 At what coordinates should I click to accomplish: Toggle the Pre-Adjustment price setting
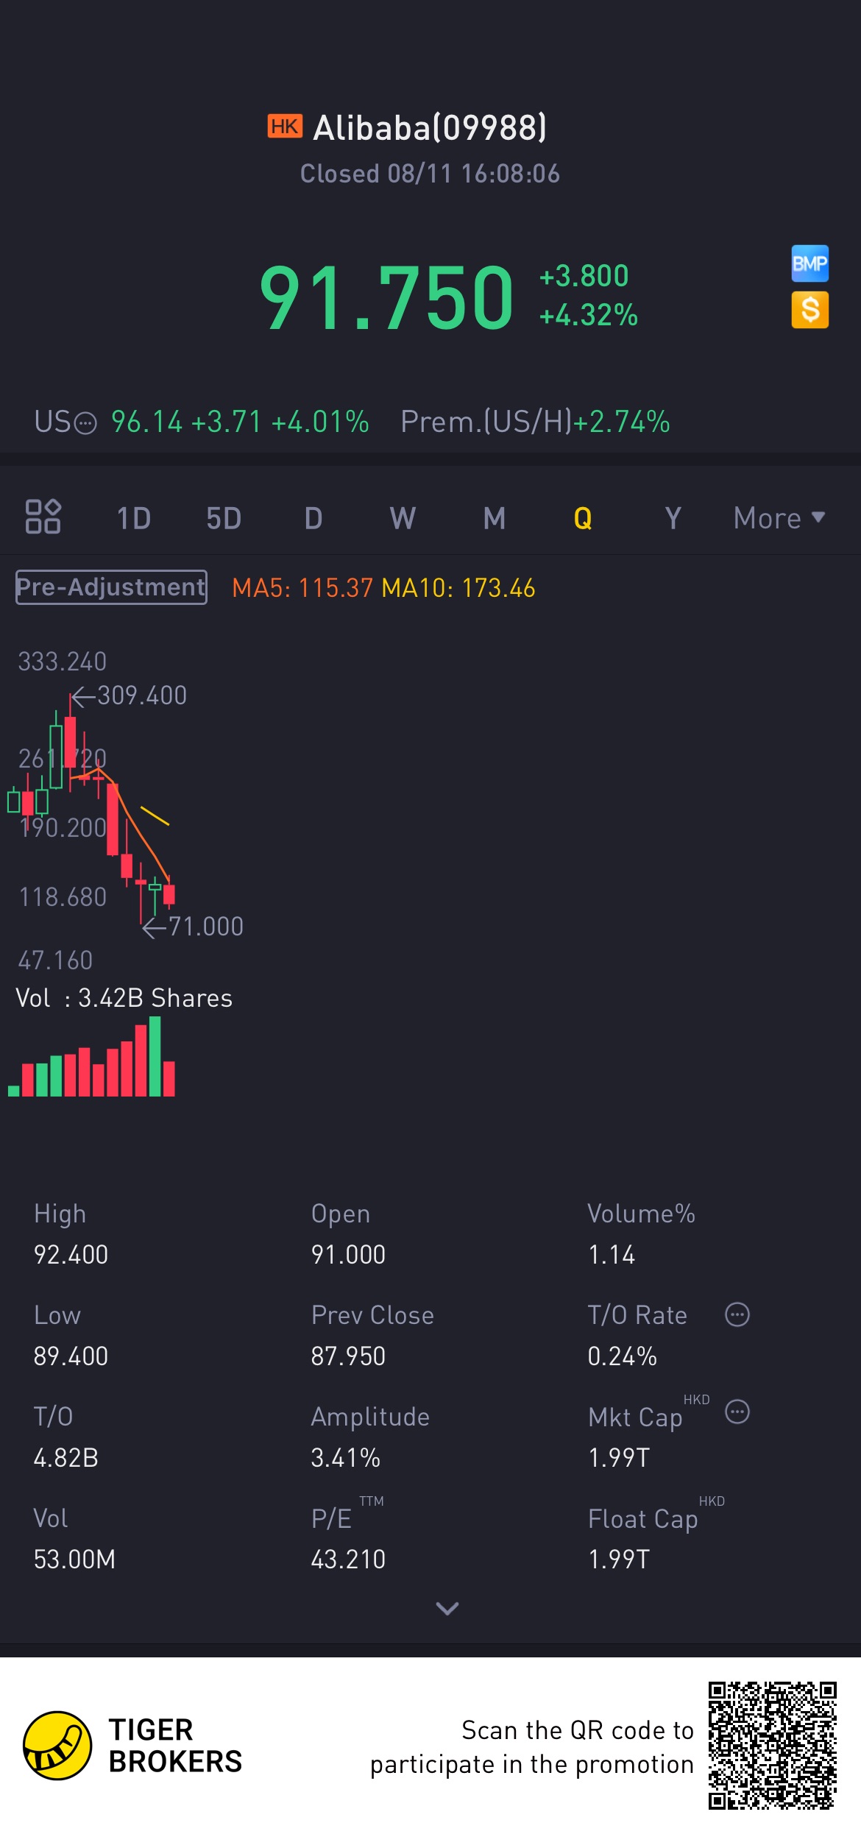[x=111, y=587]
